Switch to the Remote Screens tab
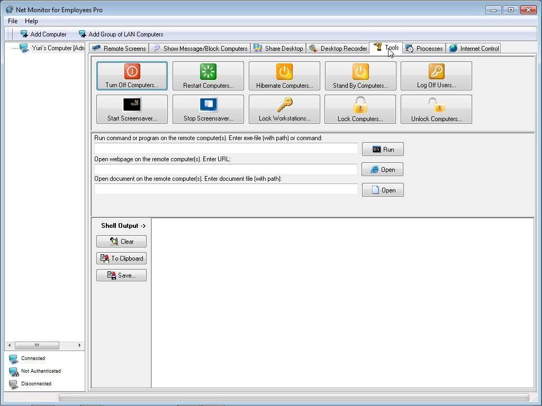Image resolution: width=542 pixels, height=406 pixels. [119, 48]
